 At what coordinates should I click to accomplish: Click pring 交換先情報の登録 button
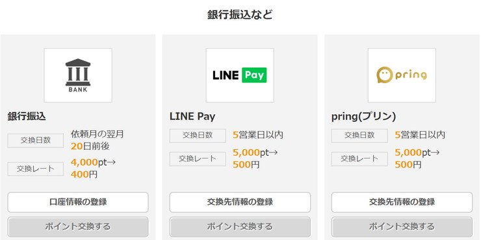click(x=402, y=202)
